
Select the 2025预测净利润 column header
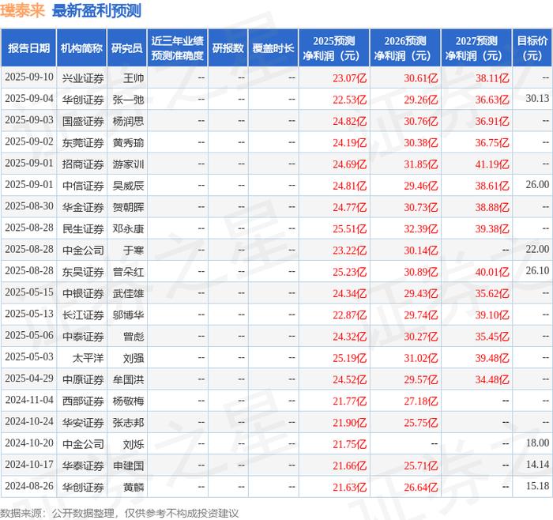[334, 48]
